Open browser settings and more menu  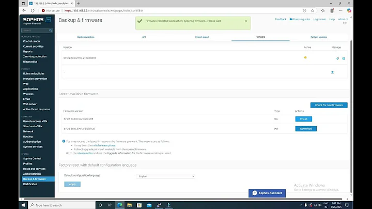click(x=340, y=10)
